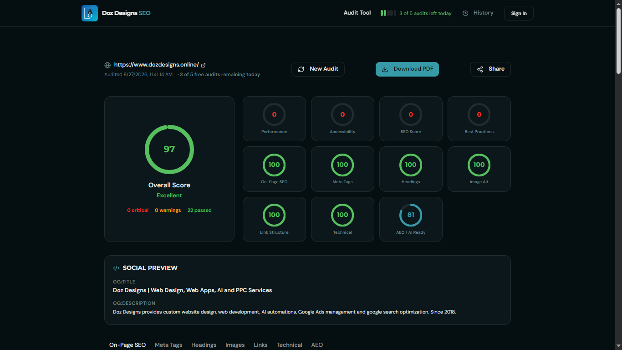Open the external link icon after dozdesigns.online

pos(203,65)
